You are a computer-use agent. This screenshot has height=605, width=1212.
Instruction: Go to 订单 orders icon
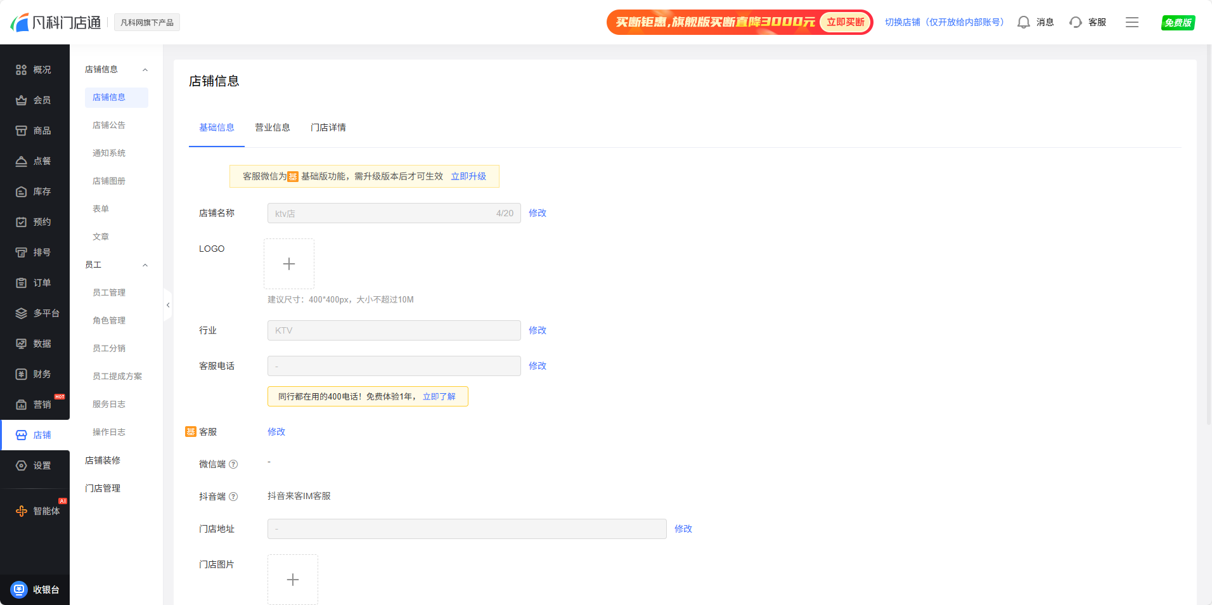21,283
